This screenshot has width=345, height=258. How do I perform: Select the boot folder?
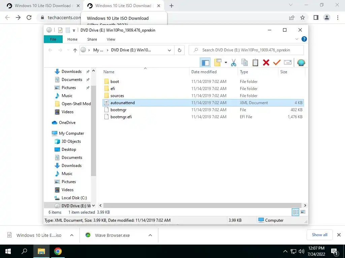click(115, 82)
